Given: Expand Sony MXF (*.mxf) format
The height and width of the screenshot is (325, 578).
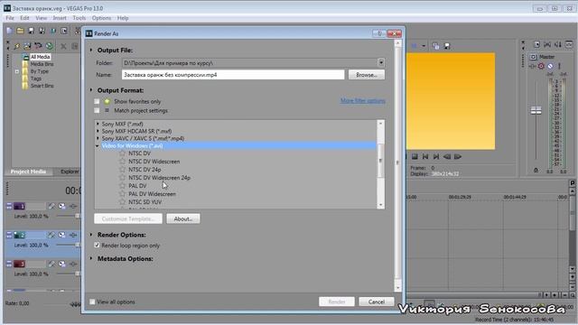Looking at the screenshot, I should [98, 124].
